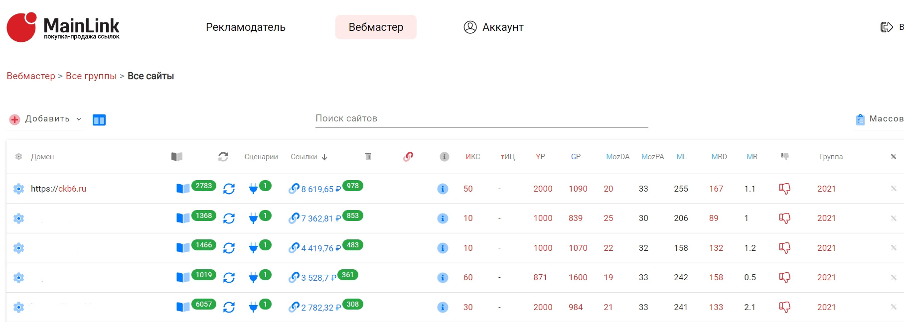Click plug scenario icon in first row
Screen dimensions: 904x322
coord(253,189)
